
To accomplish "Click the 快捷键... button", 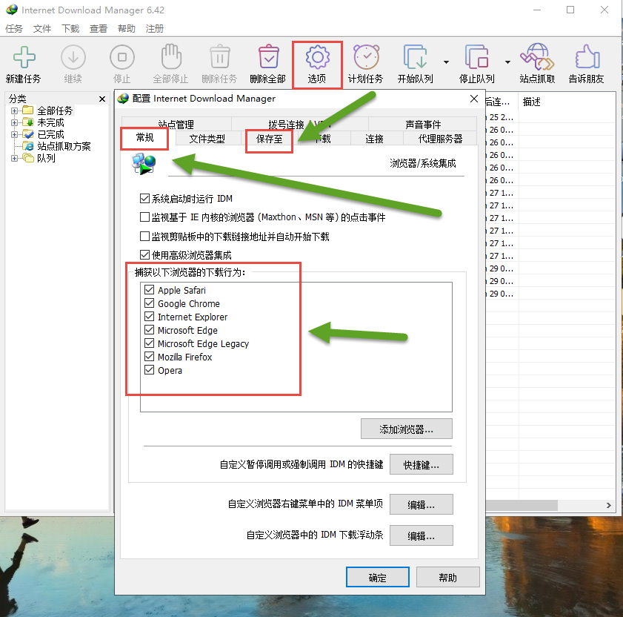I will coord(422,464).
